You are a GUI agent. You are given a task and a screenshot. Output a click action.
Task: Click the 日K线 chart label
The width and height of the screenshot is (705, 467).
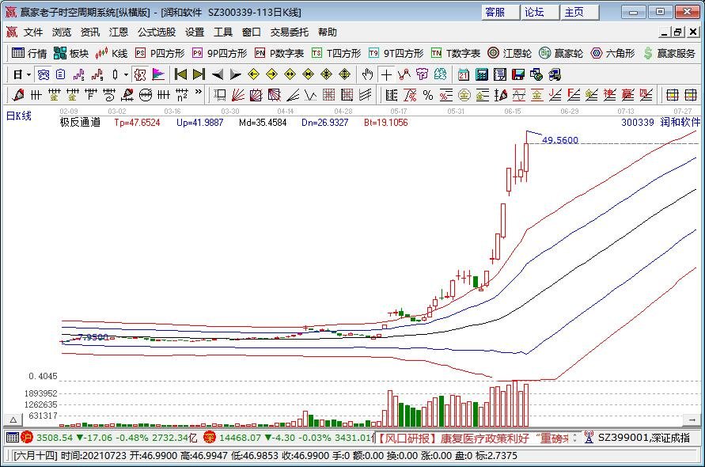[x=19, y=116]
